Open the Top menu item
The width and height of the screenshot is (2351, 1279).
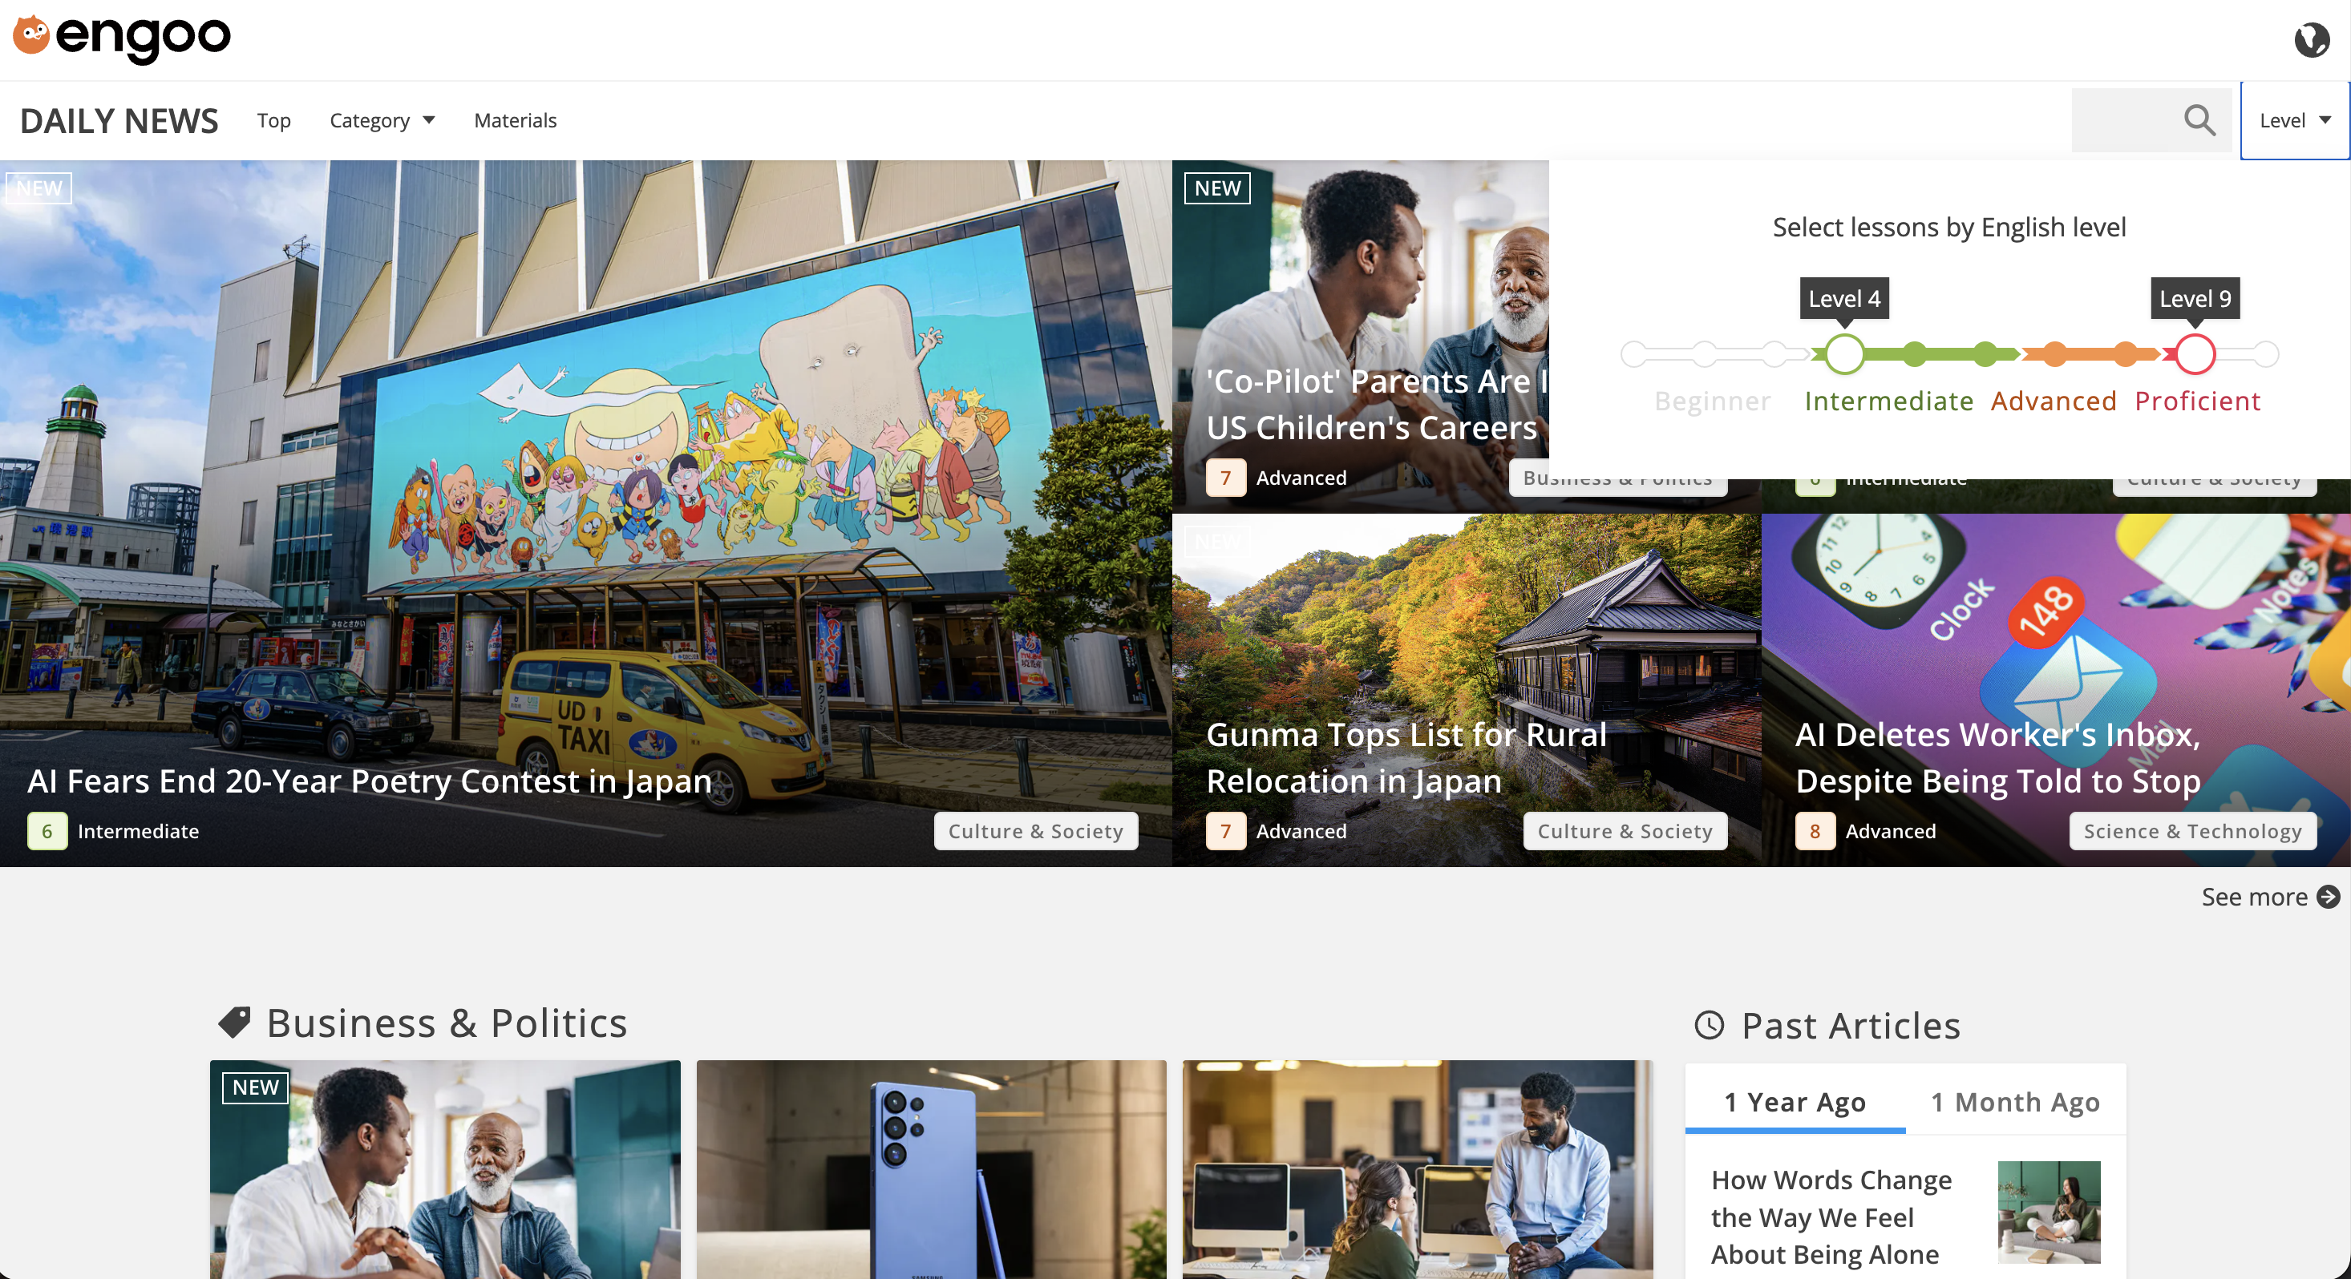pyautogui.click(x=273, y=120)
